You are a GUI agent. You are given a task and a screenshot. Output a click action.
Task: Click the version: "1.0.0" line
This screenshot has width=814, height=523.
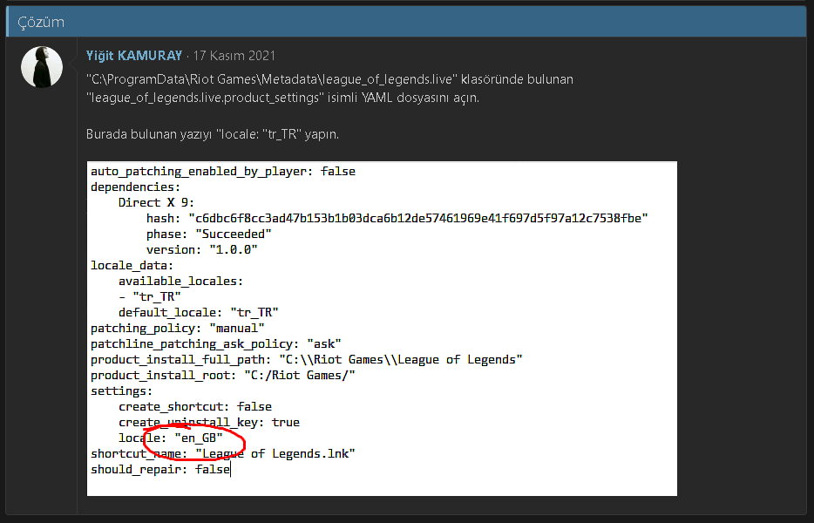[202, 250]
